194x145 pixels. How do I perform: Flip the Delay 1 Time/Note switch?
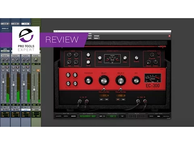pyautogui.click(x=104, y=89)
